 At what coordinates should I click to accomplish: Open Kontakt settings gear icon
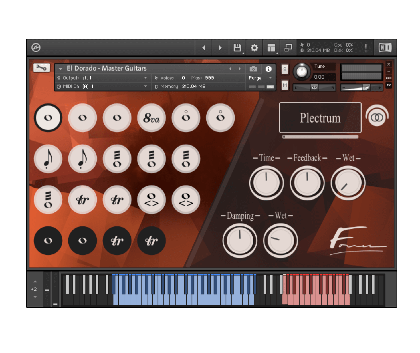pos(254,48)
